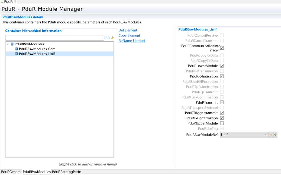This screenshot has height=175, width=281.
Task: Click the PduRBswModuless root node icon
Action: click(12, 44)
